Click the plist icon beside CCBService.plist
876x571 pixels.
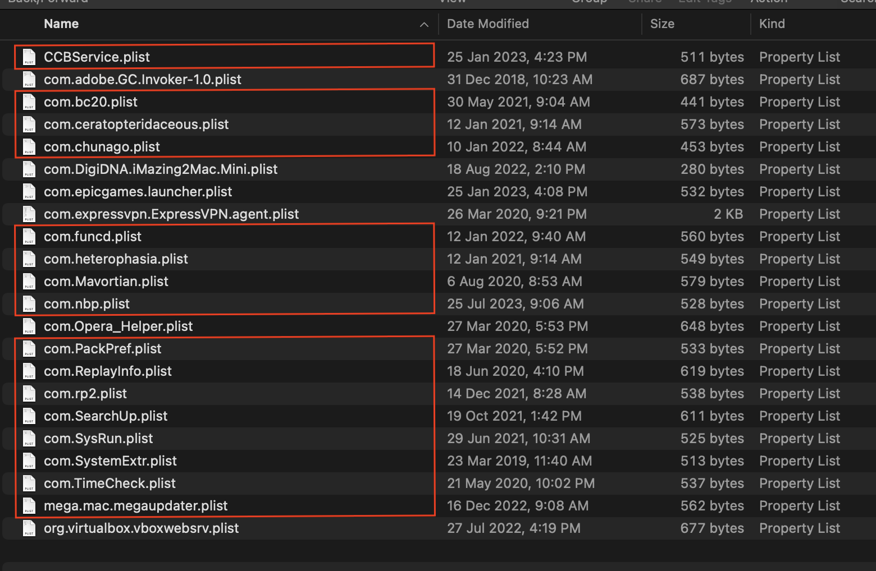coord(29,57)
